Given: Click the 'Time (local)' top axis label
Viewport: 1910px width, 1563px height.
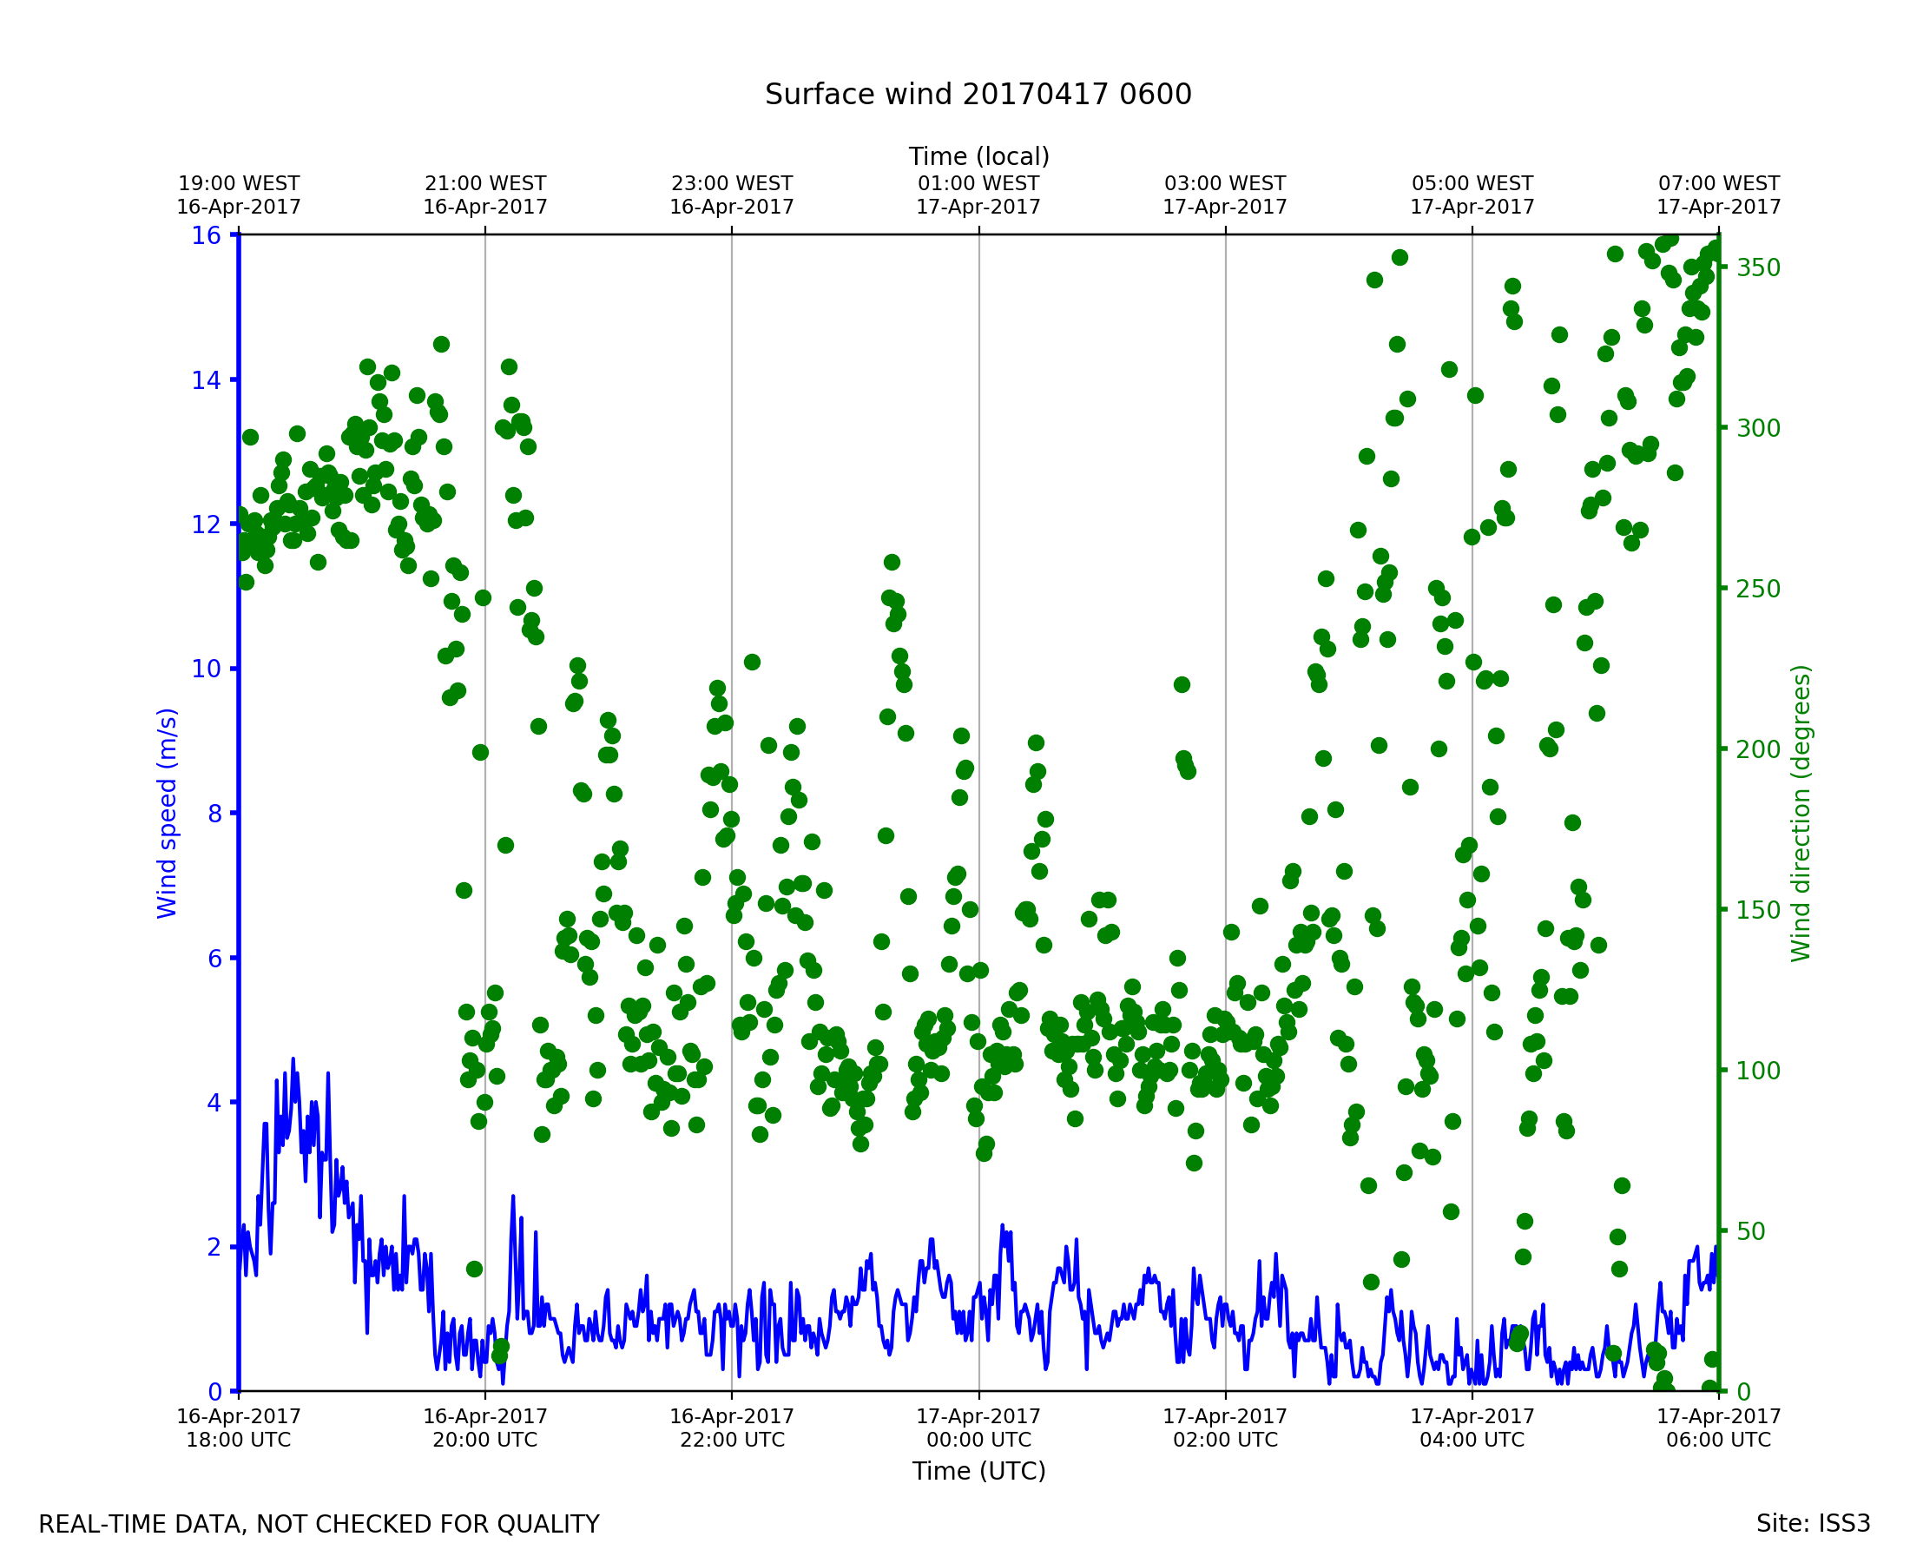Looking at the screenshot, I should coord(978,156).
